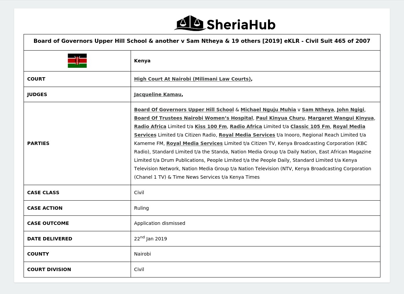Open the Classic 105 Fm link

coord(310,126)
